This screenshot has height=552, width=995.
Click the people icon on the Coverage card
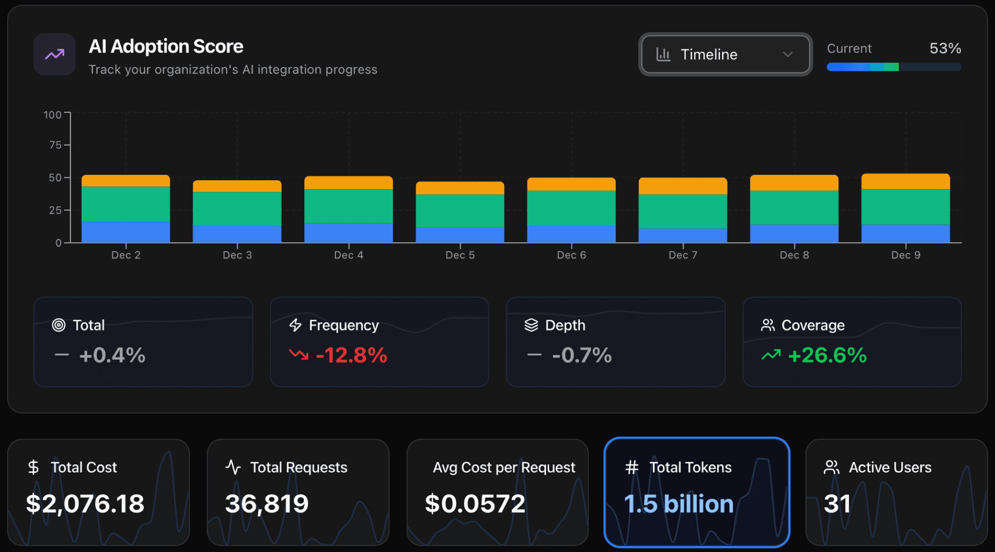768,325
